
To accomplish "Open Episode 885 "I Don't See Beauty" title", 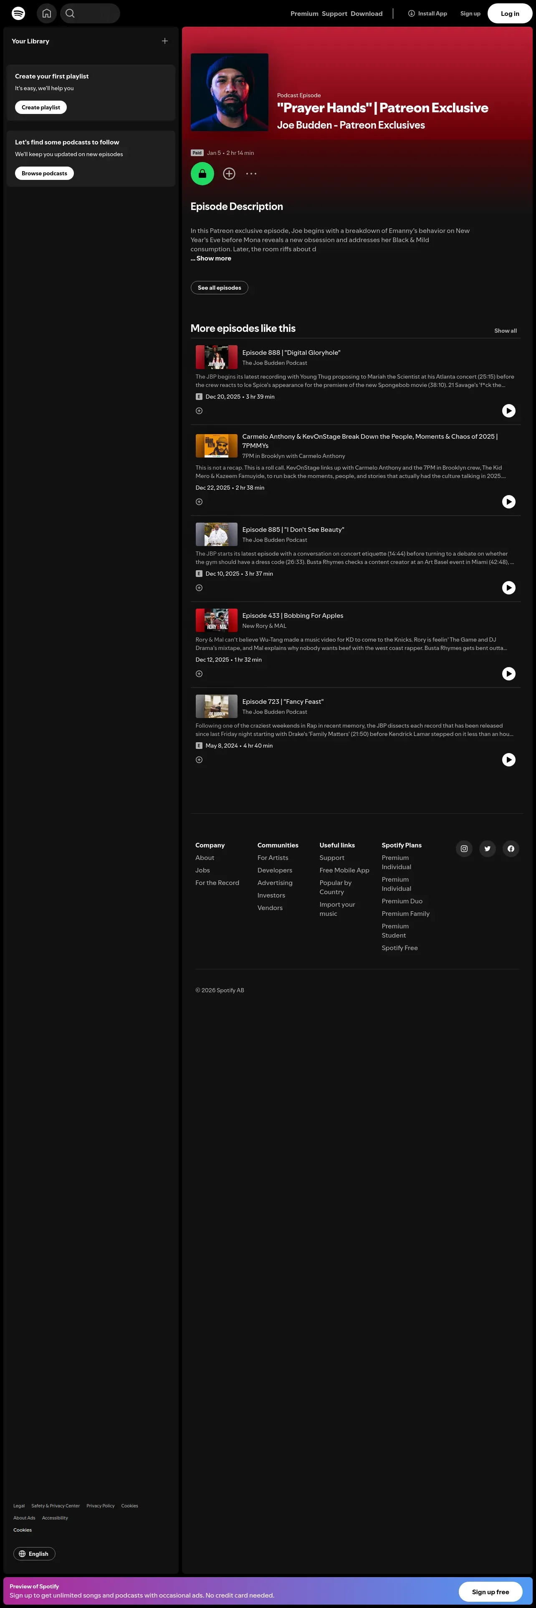I will tap(293, 530).
